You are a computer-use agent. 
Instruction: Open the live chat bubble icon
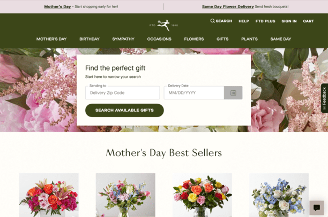pos(317,207)
